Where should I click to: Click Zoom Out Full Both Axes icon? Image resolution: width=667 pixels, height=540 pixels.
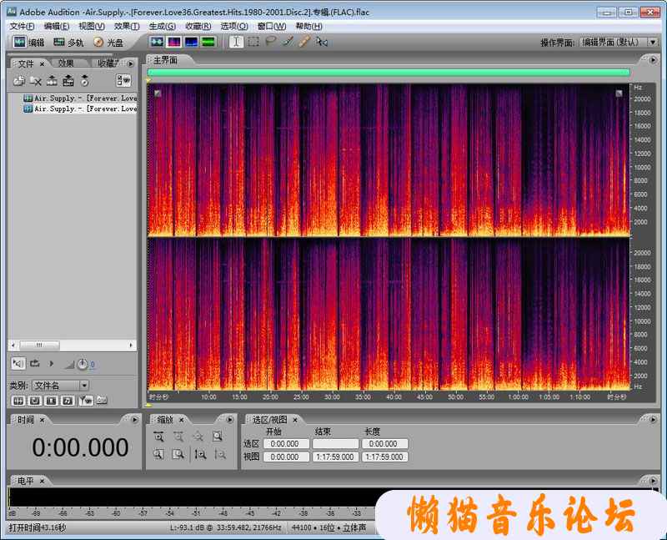pos(198,436)
